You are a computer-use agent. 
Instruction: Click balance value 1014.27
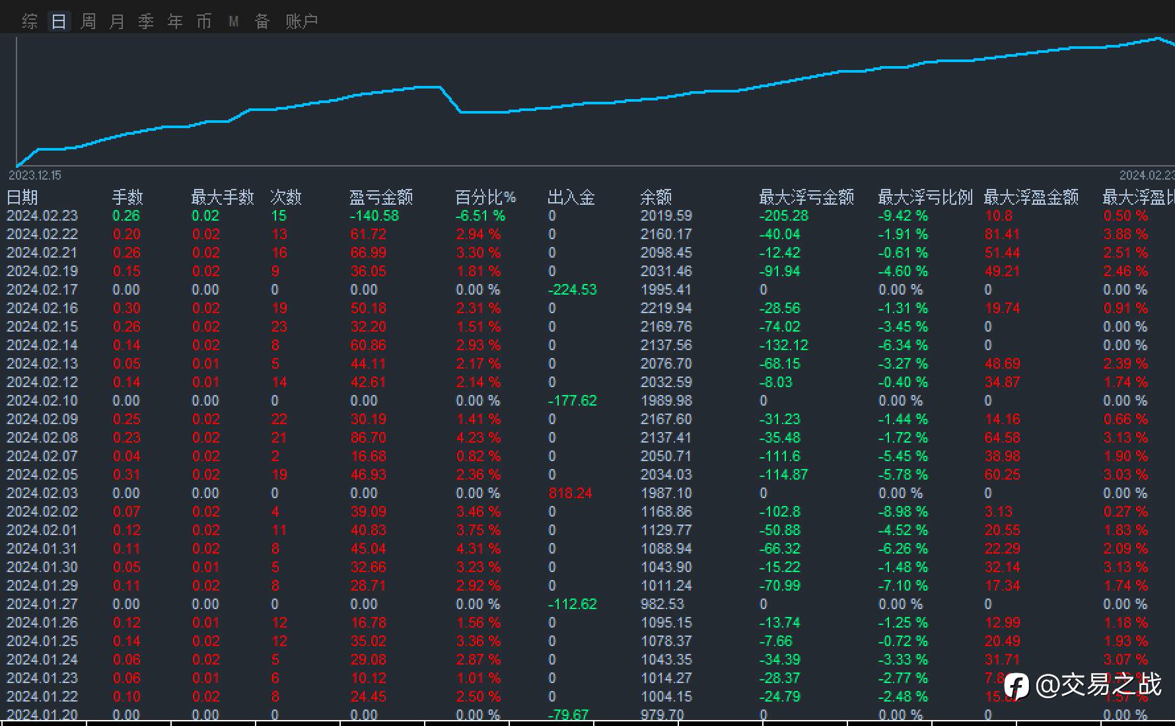(666, 678)
